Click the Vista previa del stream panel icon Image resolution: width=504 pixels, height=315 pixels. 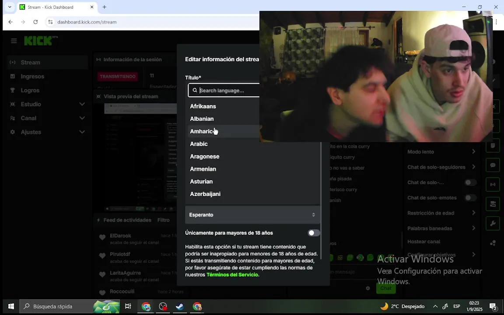[98, 96]
